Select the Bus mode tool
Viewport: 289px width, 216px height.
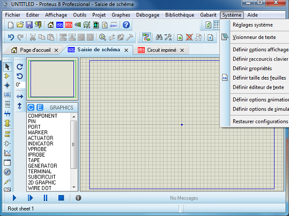click(8, 114)
